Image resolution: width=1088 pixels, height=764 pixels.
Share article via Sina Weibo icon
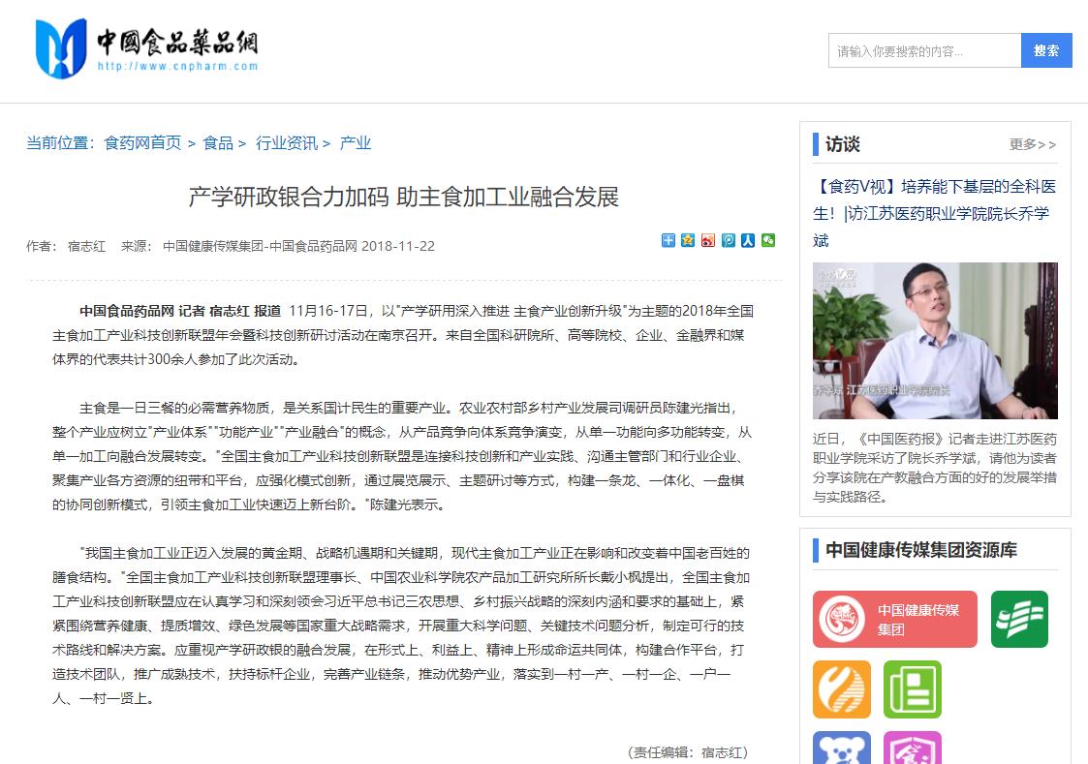tap(708, 240)
